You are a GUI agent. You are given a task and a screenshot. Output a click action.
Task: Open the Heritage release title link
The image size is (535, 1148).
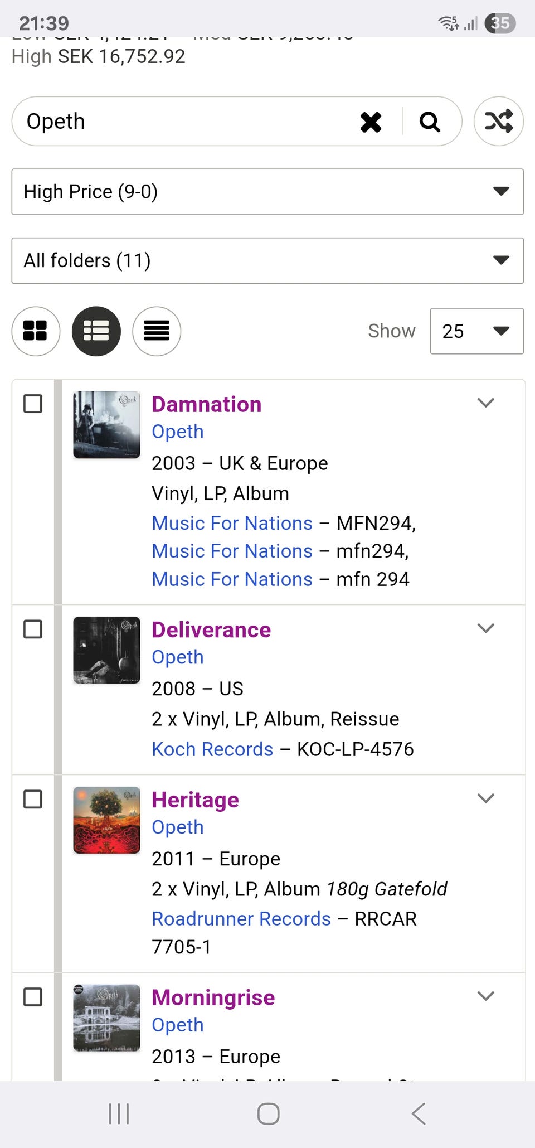coord(195,800)
